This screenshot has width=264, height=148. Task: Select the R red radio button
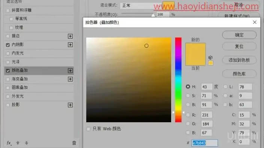188,115
